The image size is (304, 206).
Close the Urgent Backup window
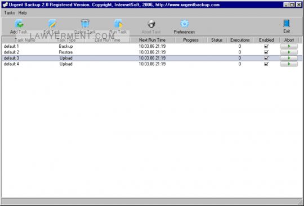pos(299,5)
